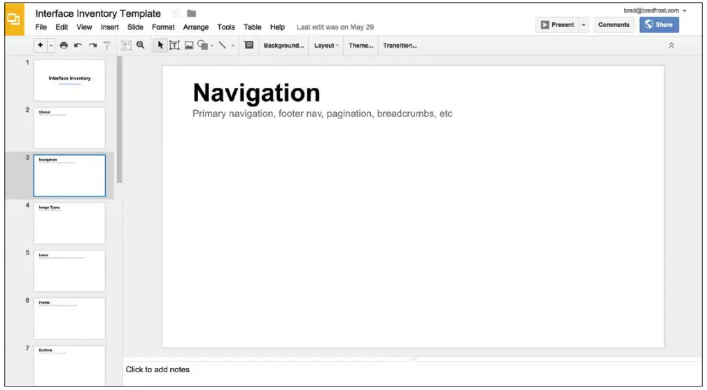Click the blue Share button
This screenshot has height=390, width=707.
point(659,25)
